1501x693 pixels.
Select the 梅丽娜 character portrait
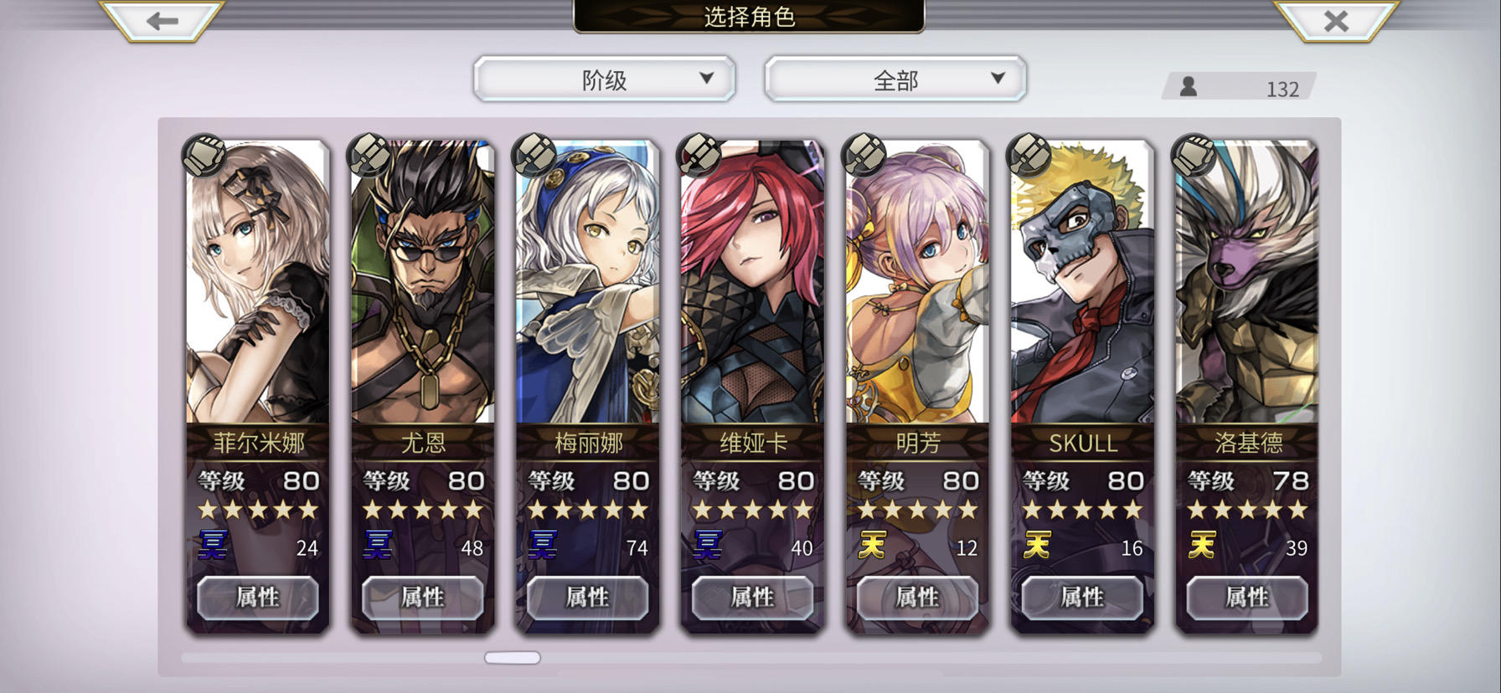[x=587, y=282]
